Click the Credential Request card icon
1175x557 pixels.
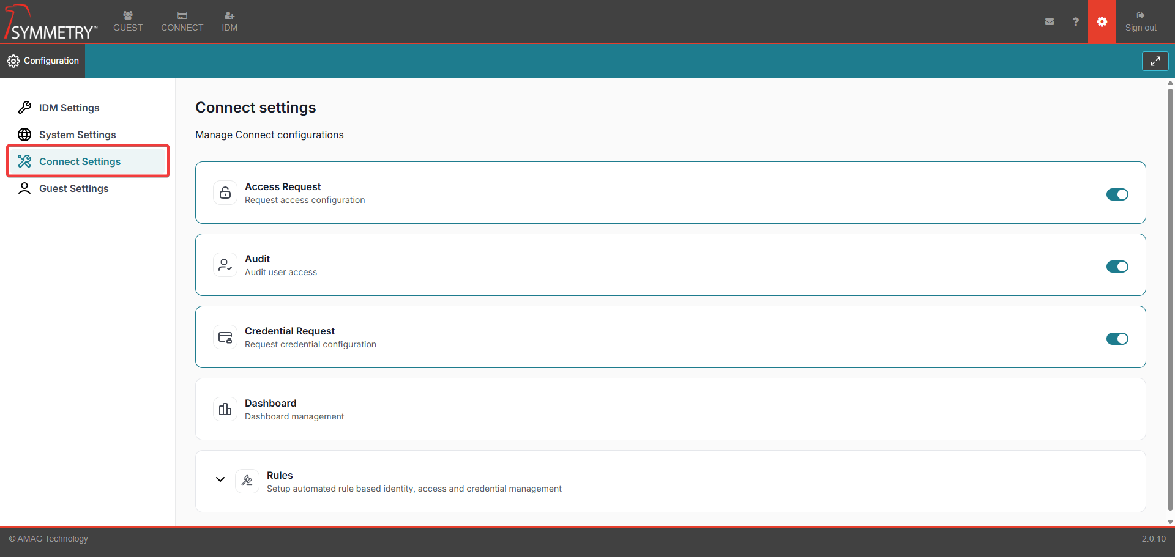pos(225,337)
